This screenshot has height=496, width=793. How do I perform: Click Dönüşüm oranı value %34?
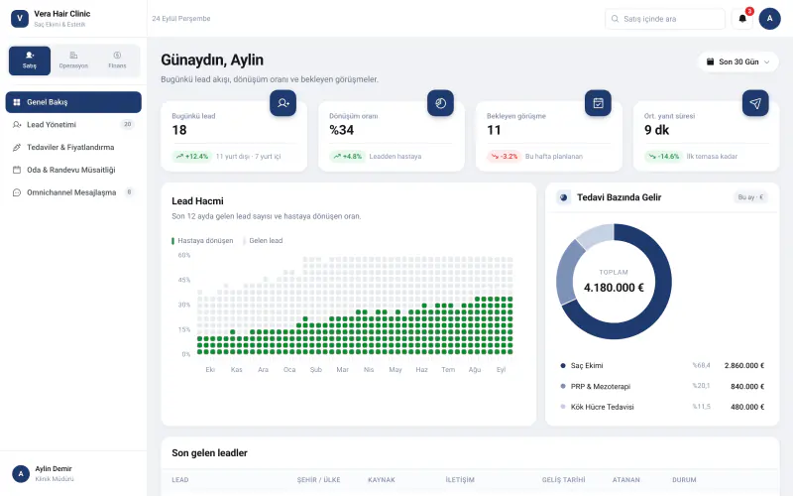342,130
